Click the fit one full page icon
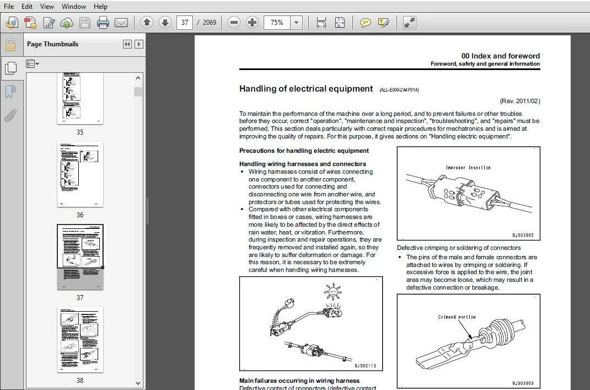 [340, 23]
